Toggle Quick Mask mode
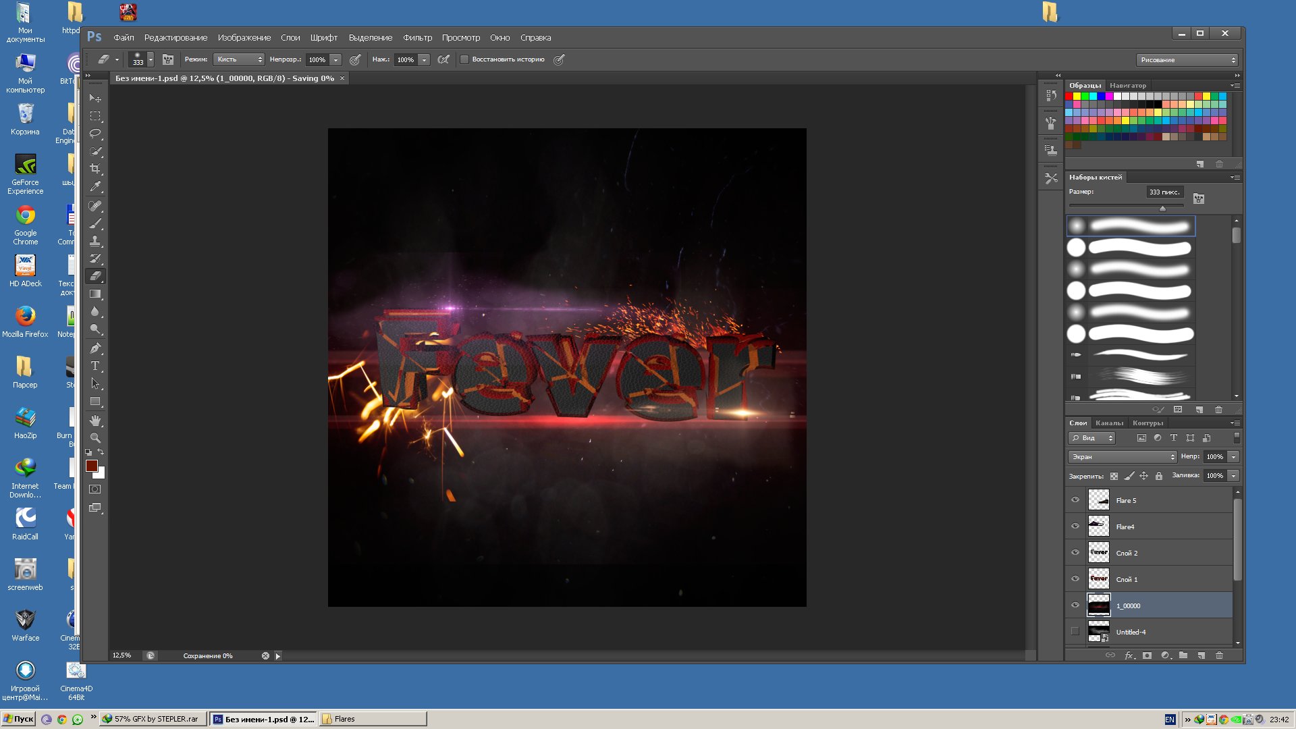Screen dimensions: 1296x729 [95, 489]
